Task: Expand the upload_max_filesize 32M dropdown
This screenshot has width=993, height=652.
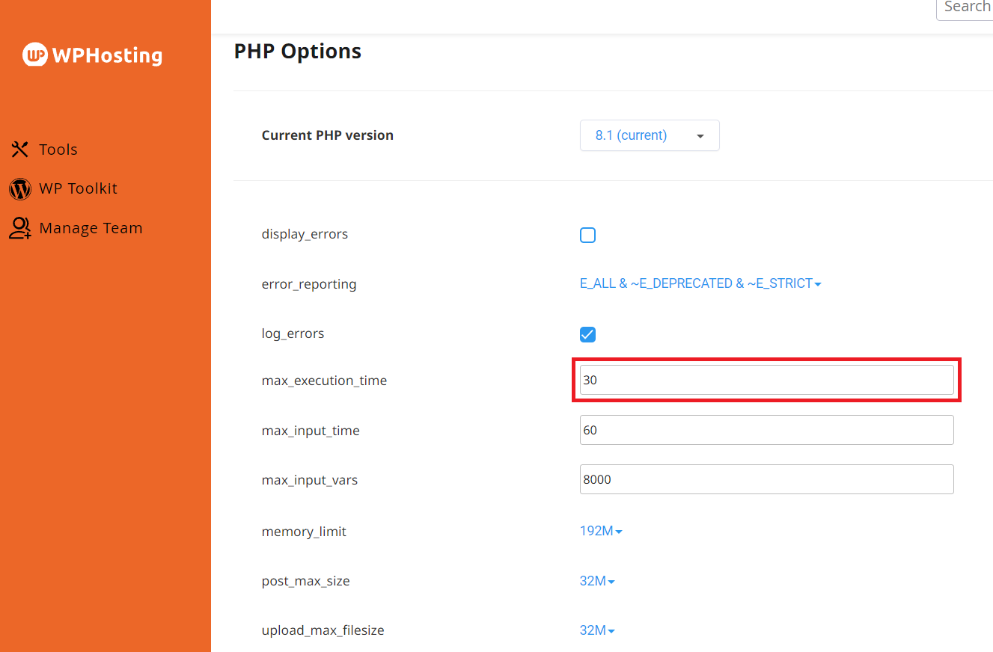Action: [x=597, y=630]
